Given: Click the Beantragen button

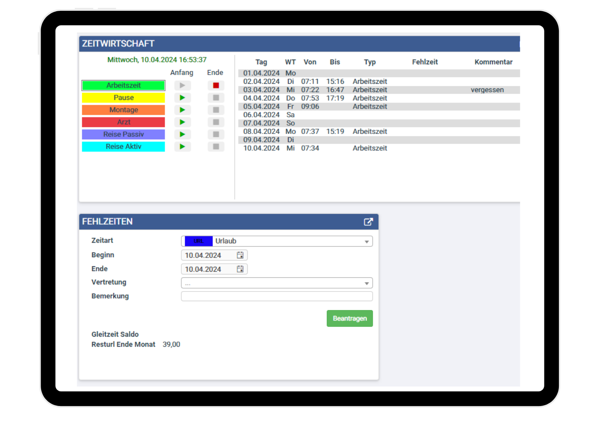Looking at the screenshot, I should [x=349, y=318].
